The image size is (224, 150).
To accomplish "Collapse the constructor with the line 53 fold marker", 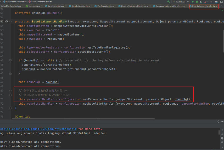I will coord(10,22).
